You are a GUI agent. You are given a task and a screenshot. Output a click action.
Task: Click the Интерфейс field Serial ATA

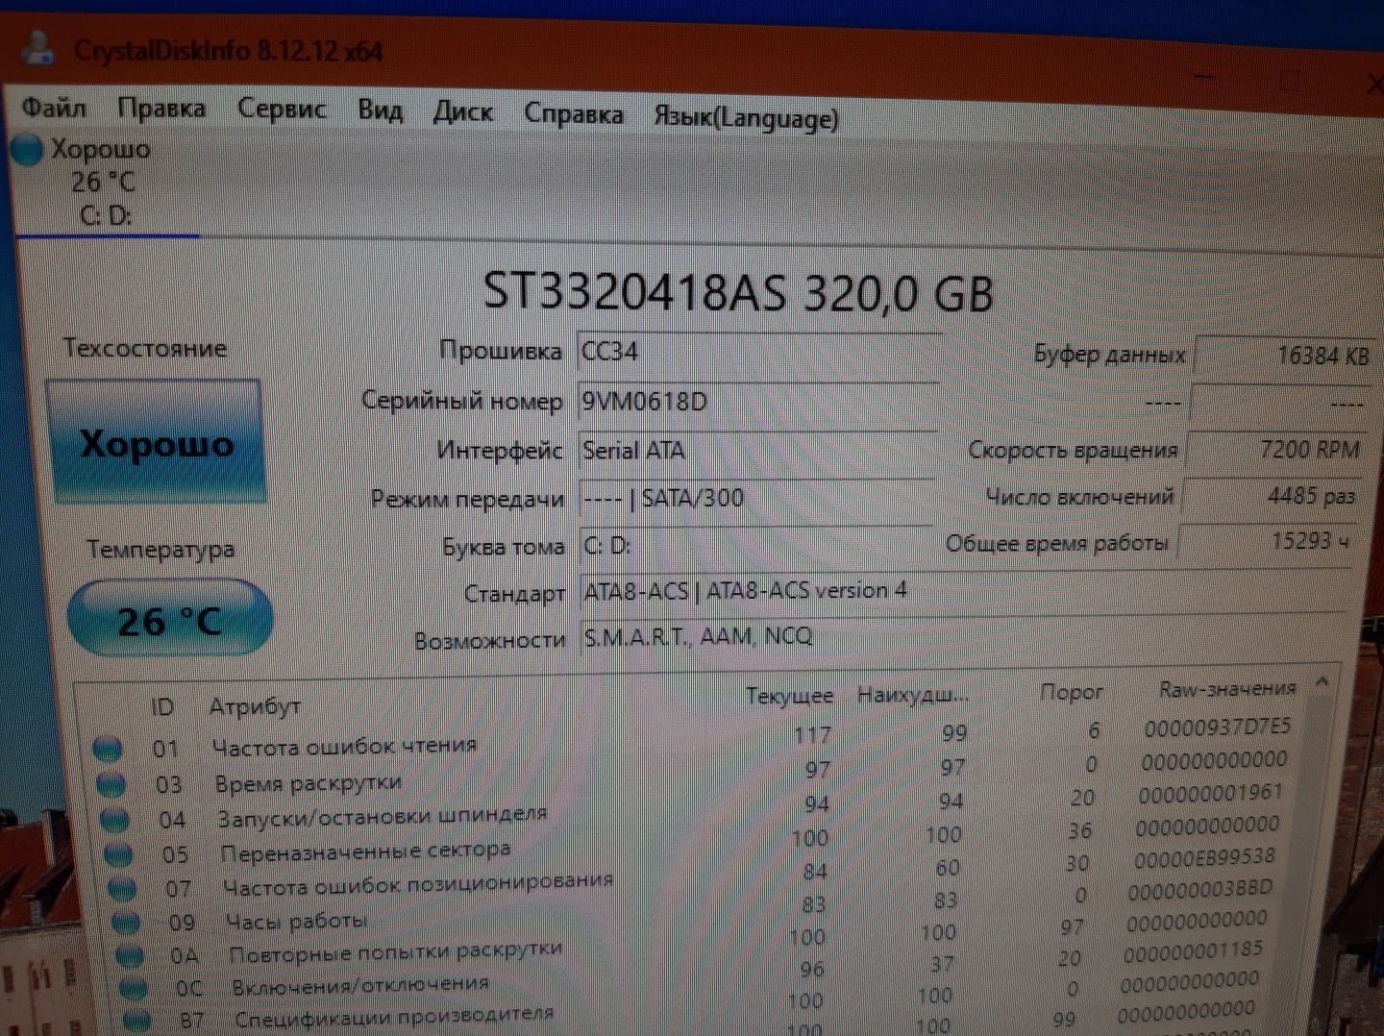click(756, 451)
